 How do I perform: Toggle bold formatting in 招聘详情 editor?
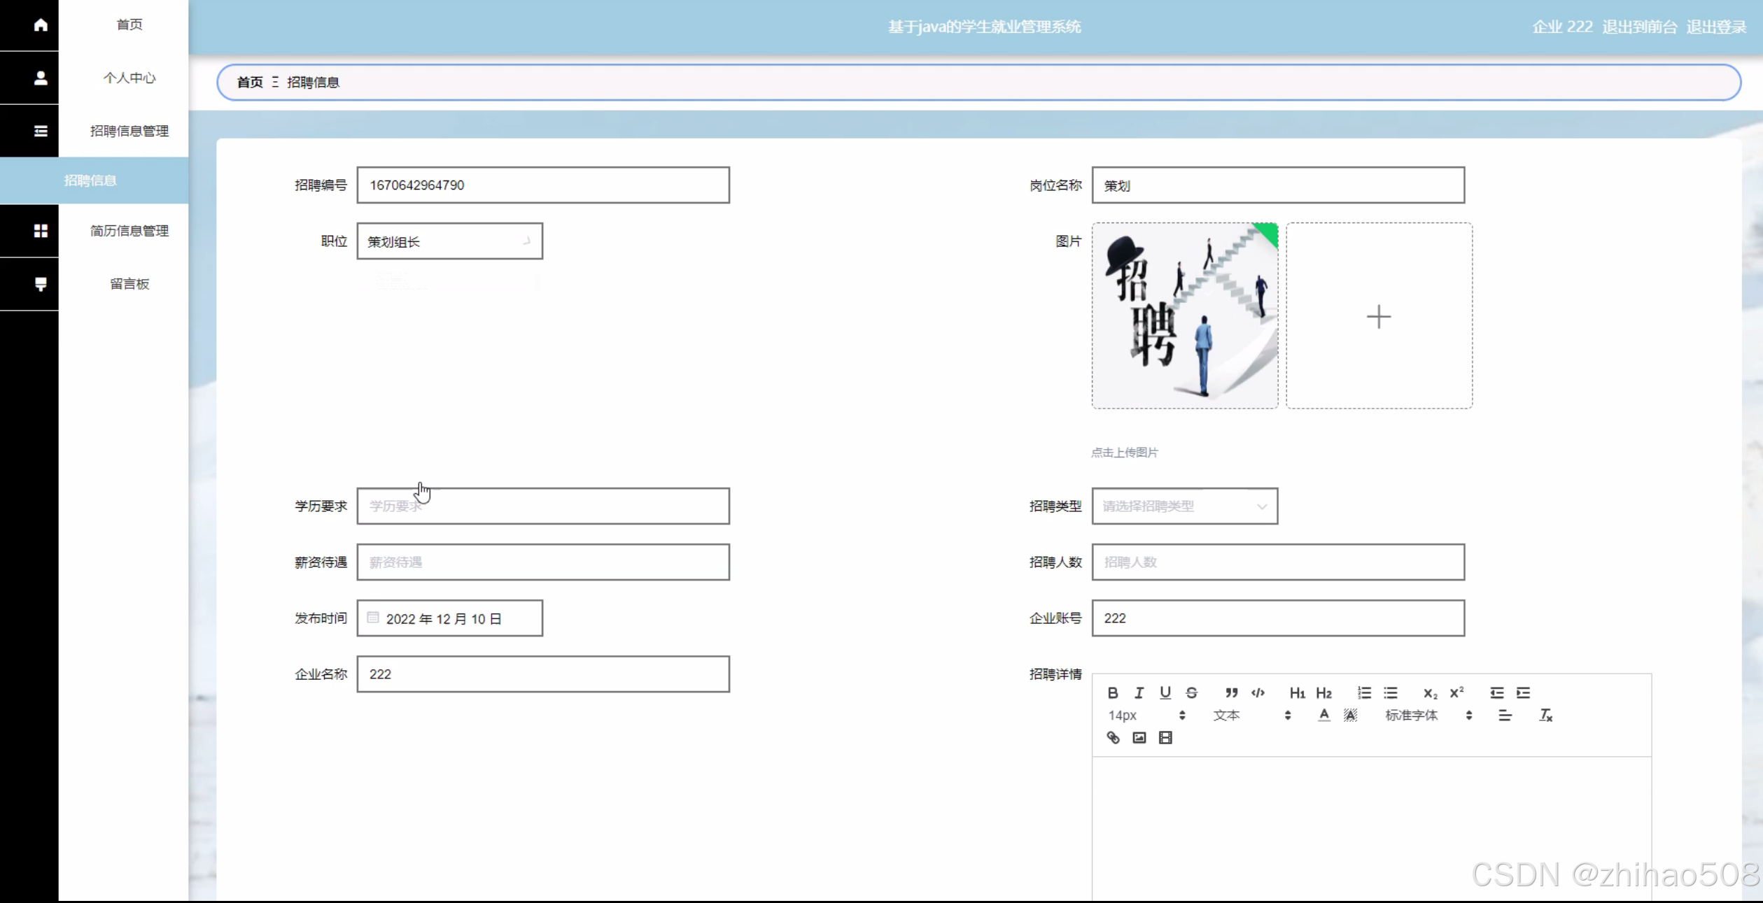(1113, 692)
